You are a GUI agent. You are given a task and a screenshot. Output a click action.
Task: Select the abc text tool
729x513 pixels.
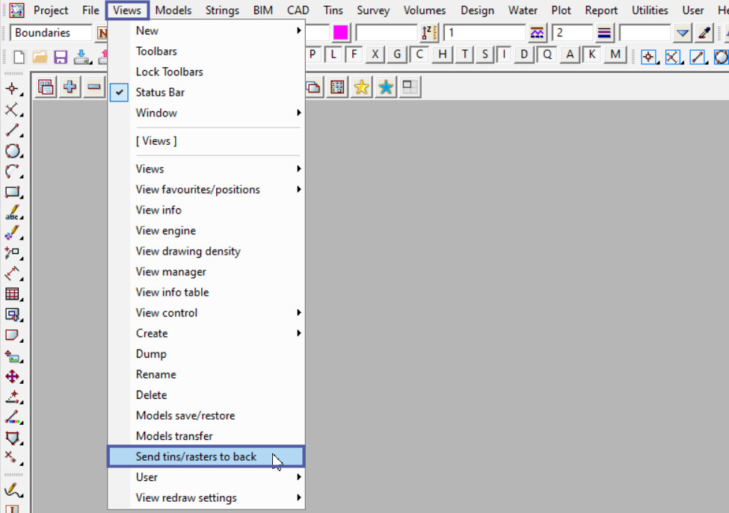point(12,213)
